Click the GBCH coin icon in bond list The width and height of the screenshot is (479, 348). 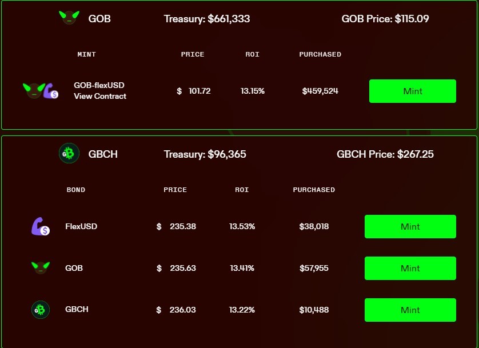coord(41,310)
